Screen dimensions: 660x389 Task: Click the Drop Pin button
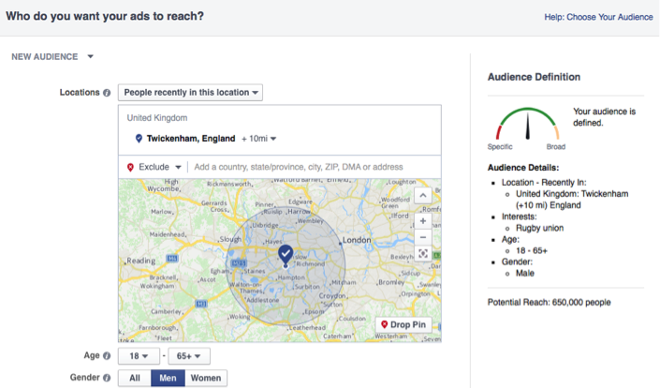[x=403, y=324]
